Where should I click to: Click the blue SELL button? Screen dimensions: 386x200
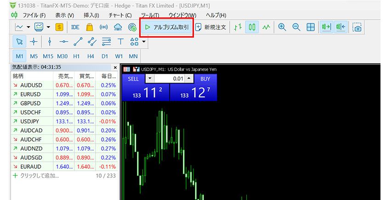pyautogui.click(x=133, y=79)
